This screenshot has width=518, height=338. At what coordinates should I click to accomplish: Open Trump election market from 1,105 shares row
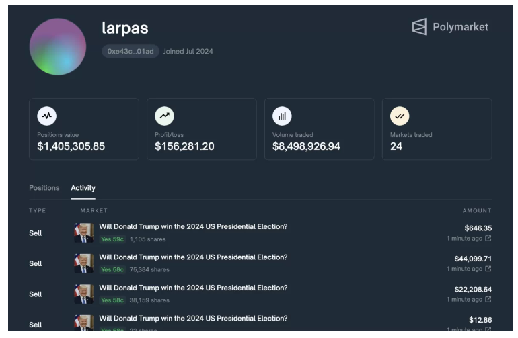point(193,227)
